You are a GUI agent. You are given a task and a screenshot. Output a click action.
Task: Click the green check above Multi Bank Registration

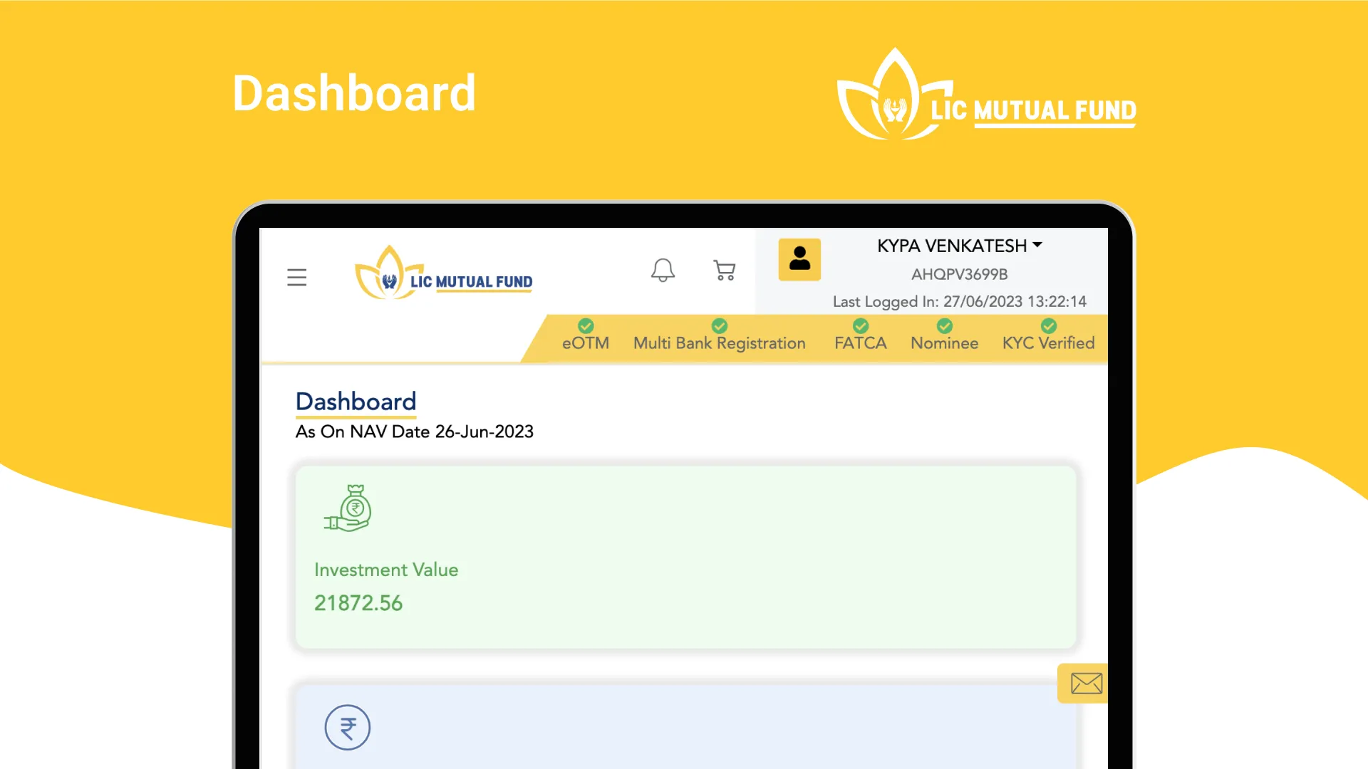720,325
